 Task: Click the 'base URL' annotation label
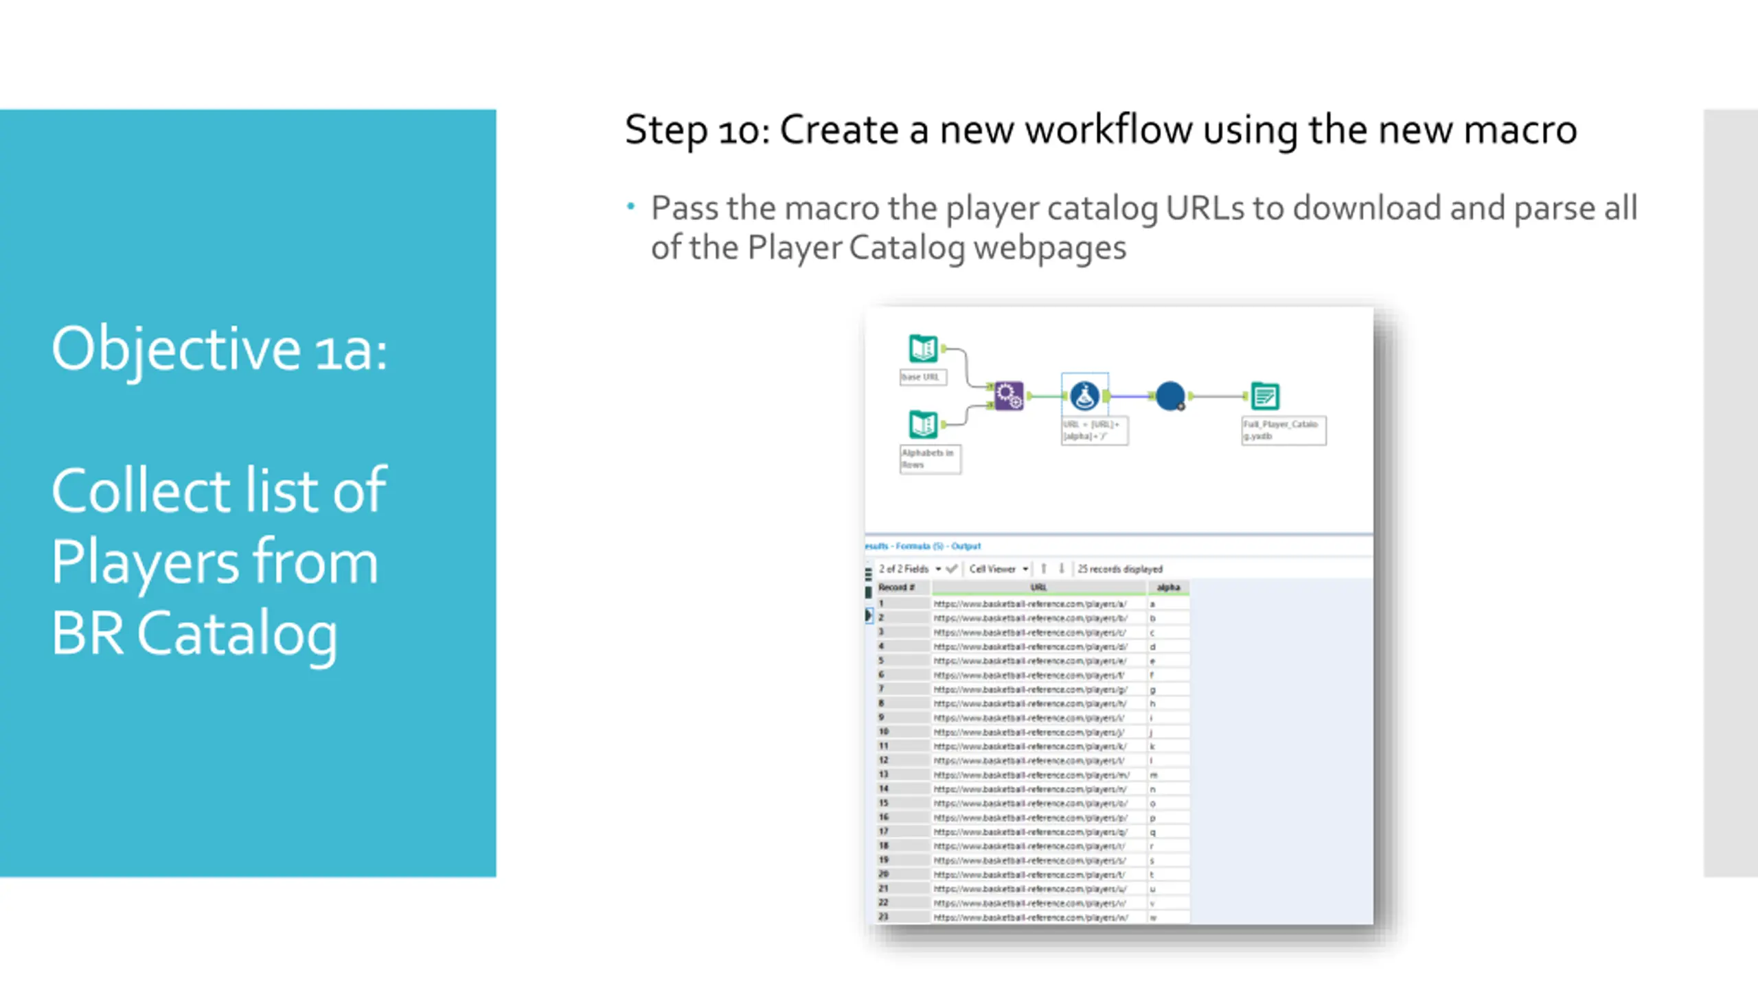tap(923, 377)
